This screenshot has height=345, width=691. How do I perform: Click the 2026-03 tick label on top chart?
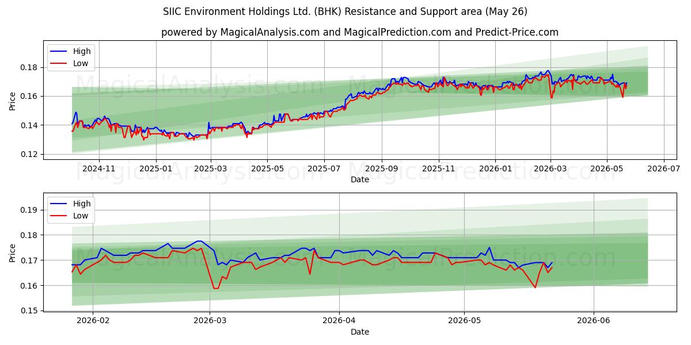tap(550, 168)
